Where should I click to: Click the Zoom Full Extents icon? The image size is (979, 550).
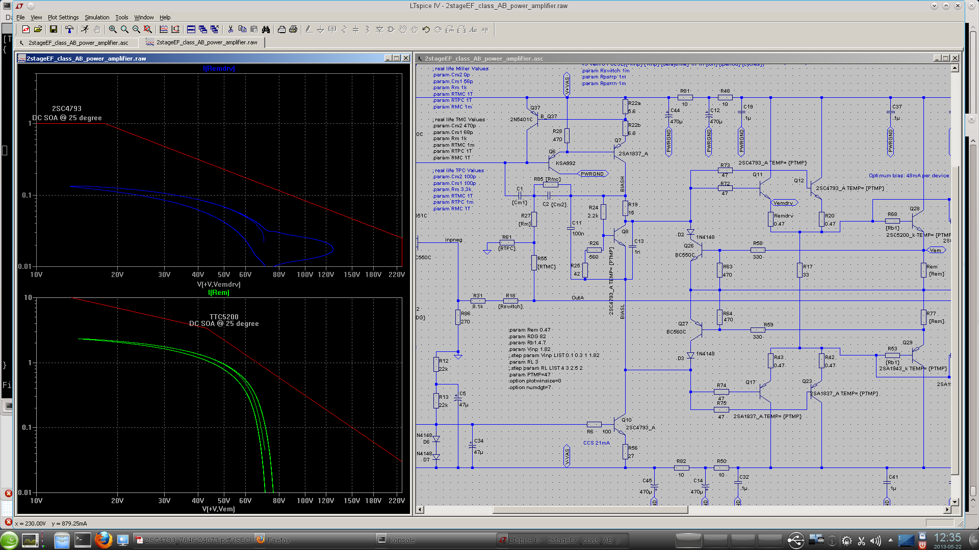coord(148,30)
